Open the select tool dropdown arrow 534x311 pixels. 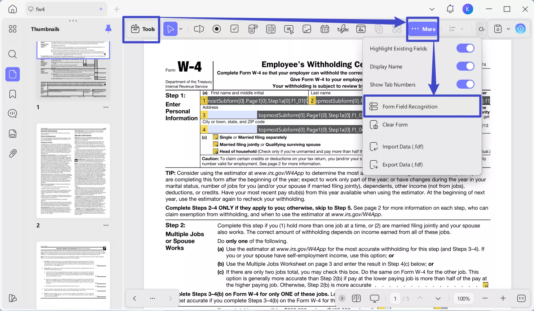[181, 29]
